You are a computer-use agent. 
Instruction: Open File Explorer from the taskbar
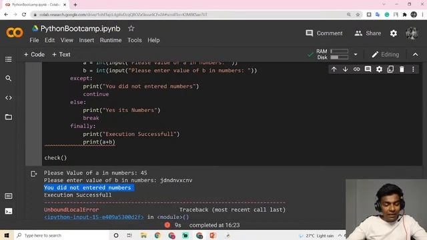(143, 235)
